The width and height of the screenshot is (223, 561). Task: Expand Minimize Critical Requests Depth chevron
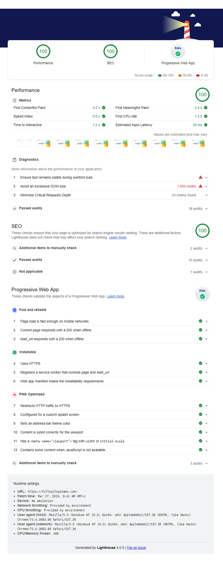[206, 195]
